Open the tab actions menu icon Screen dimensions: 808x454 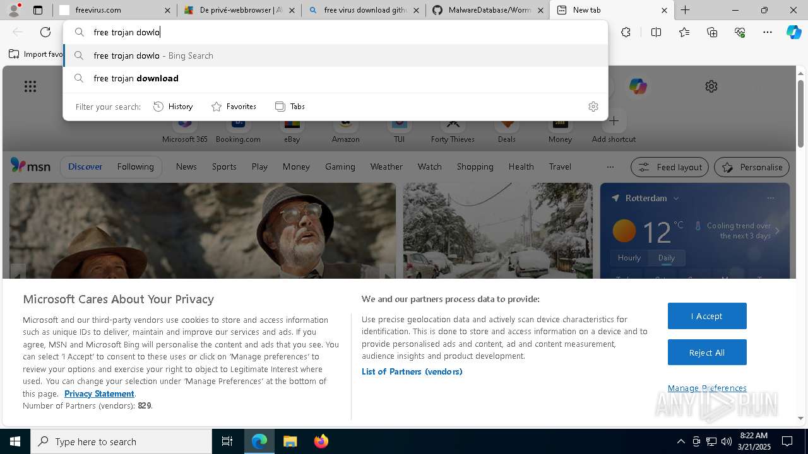tap(38, 10)
